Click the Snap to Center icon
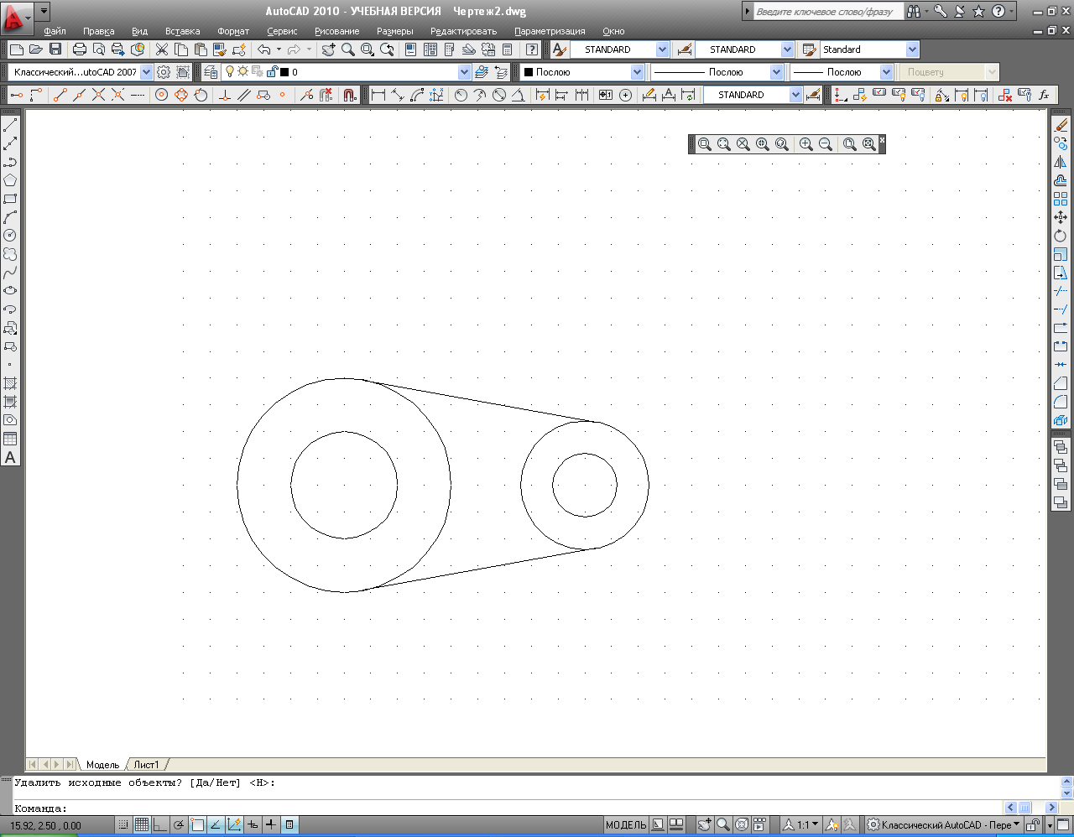Viewport: 1074px width, 837px height. [162, 95]
